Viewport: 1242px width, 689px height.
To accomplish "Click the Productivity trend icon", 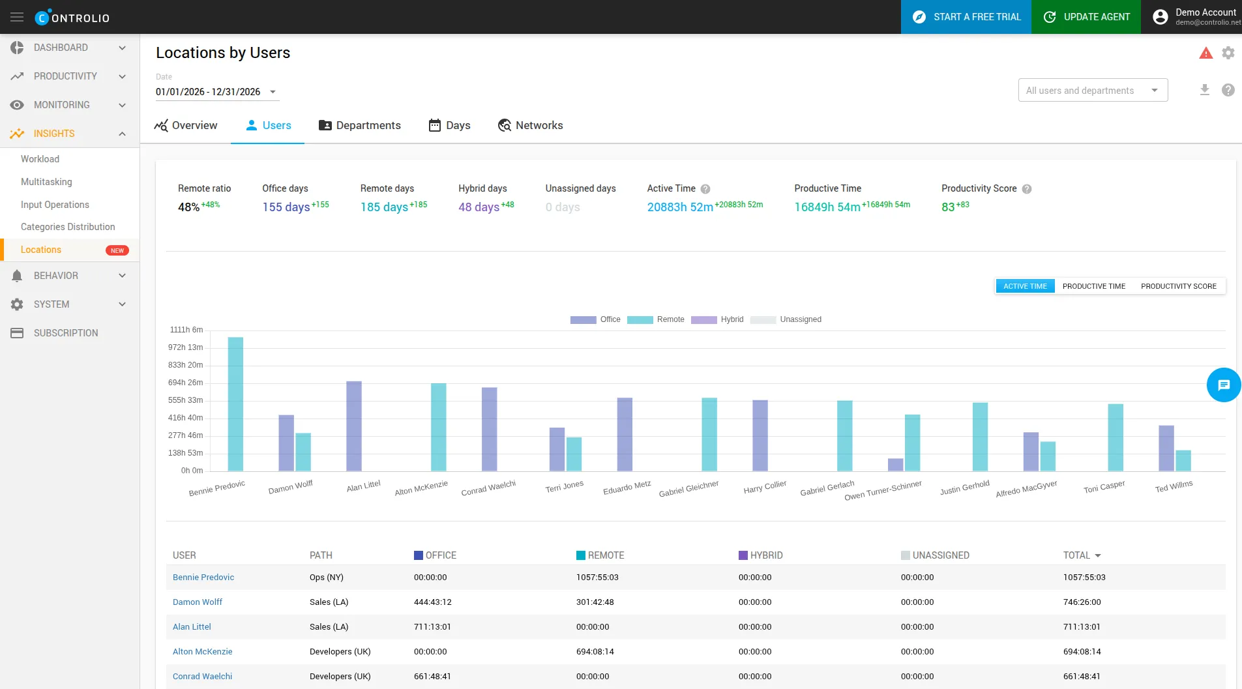I will [17, 76].
